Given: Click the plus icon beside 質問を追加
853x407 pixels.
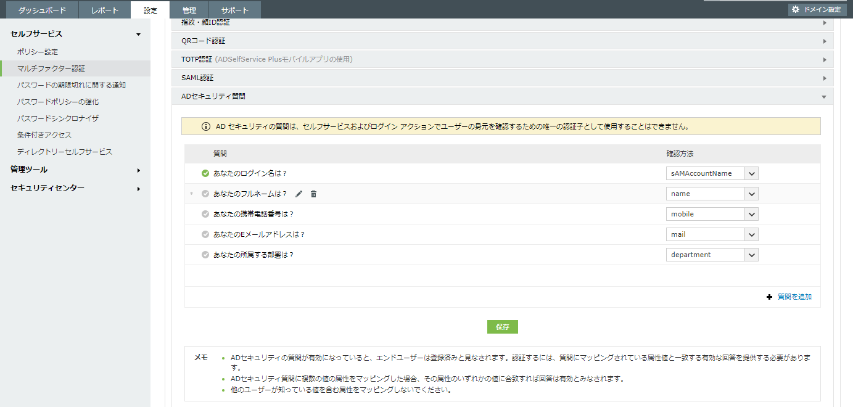Looking at the screenshot, I should point(769,297).
